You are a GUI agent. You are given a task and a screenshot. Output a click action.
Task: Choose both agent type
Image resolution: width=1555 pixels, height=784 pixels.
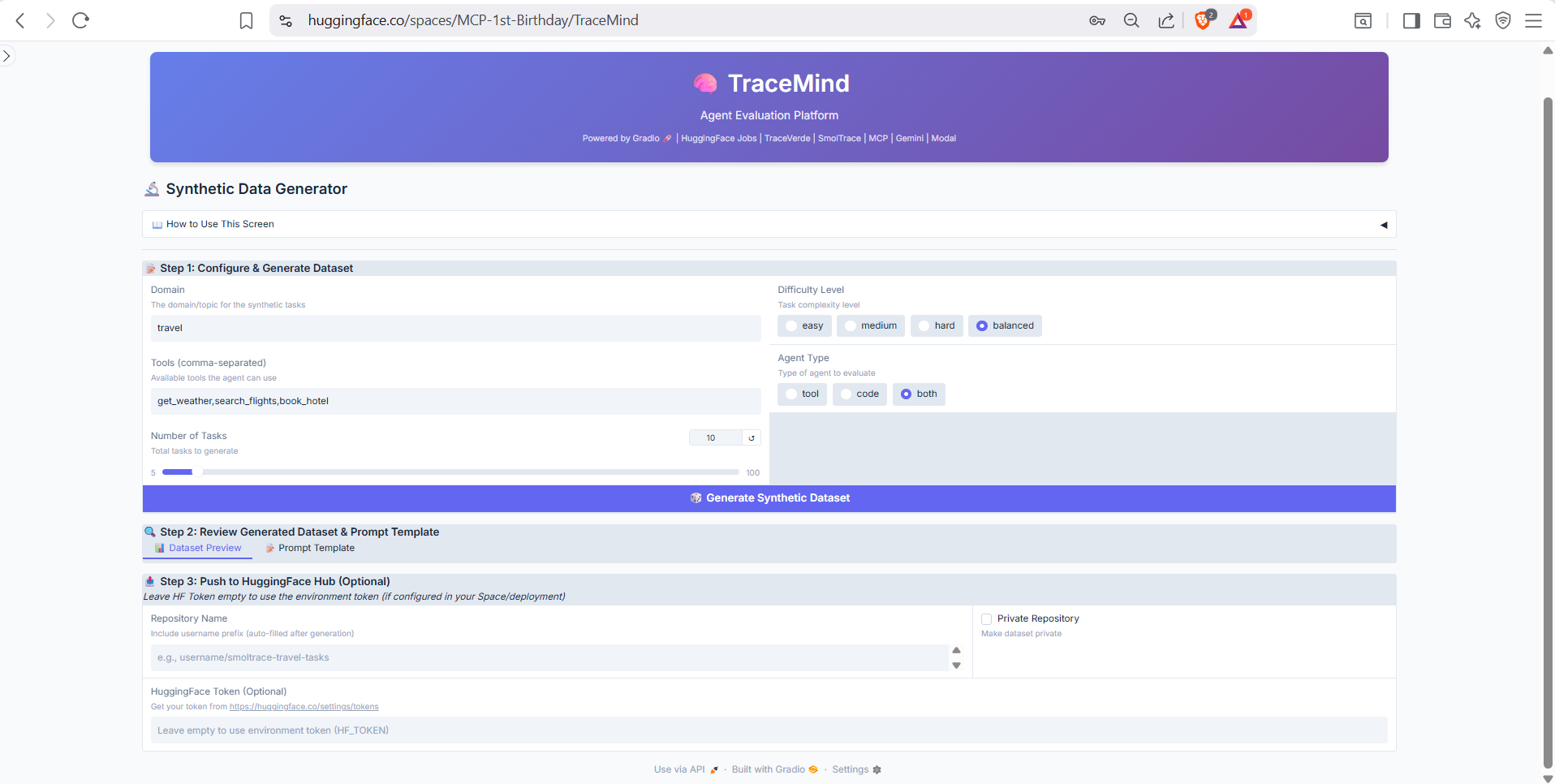[x=919, y=394]
